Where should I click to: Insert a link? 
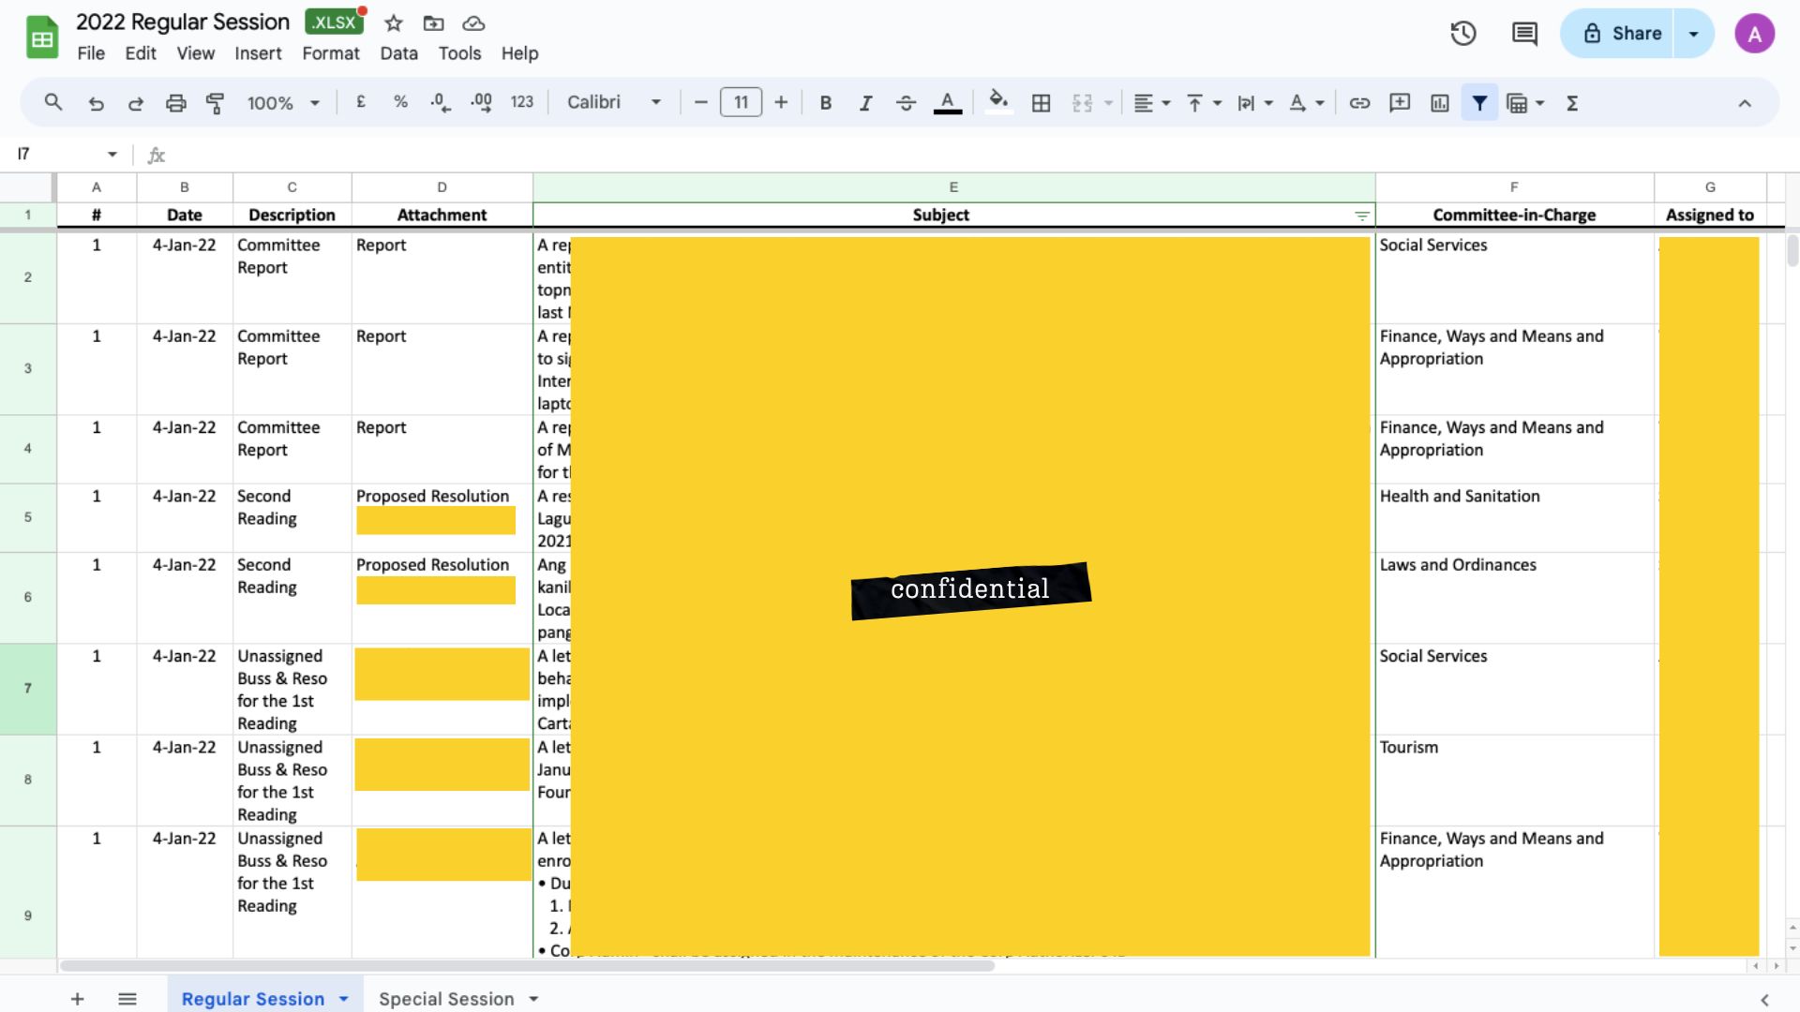point(1359,103)
